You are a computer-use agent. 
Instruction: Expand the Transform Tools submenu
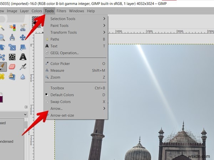76,32
